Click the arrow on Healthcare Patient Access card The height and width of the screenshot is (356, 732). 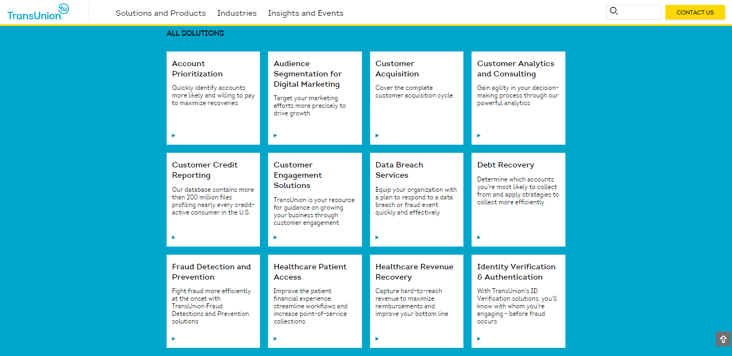[x=275, y=339]
